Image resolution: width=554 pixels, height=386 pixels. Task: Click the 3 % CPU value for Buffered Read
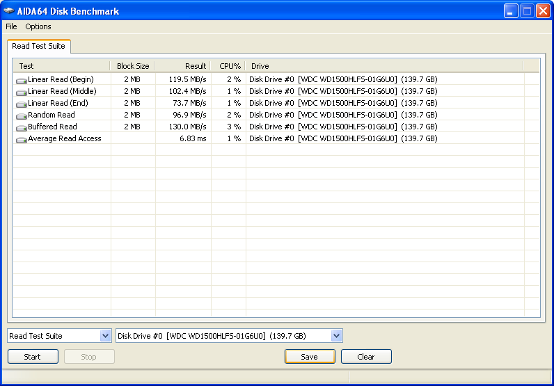pos(234,127)
